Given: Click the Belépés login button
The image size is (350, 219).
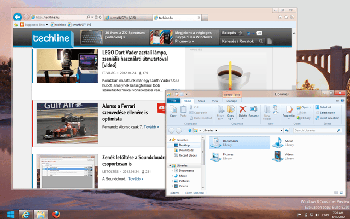Looking at the screenshot, I should [x=232, y=33].
